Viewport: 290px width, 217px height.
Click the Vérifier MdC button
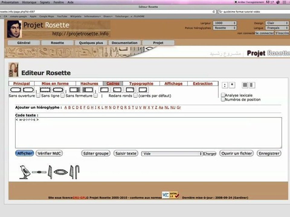[49, 153]
